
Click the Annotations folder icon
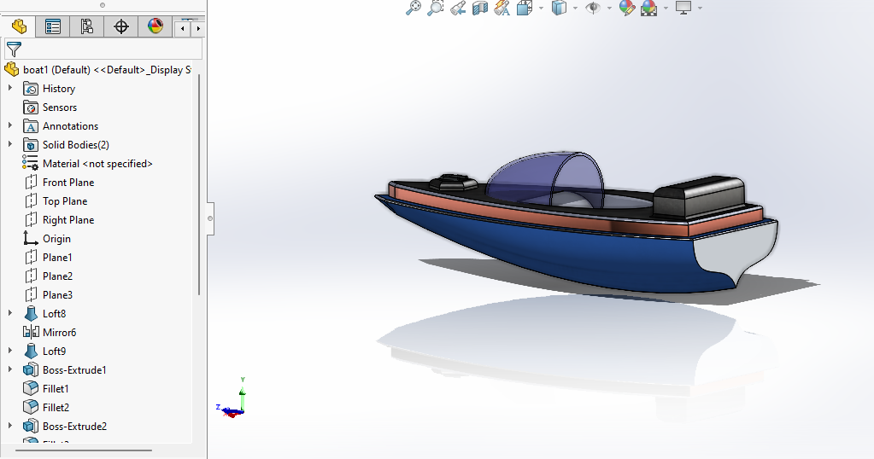pyautogui.click(x=31, y=126)
